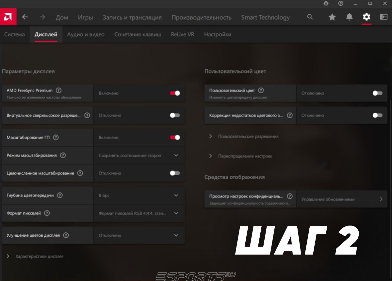Viewport: 392px width, 281px height.
Task: Enable Виртуальное сверхвысокое разрешение toggle
Action: [175, 115]
